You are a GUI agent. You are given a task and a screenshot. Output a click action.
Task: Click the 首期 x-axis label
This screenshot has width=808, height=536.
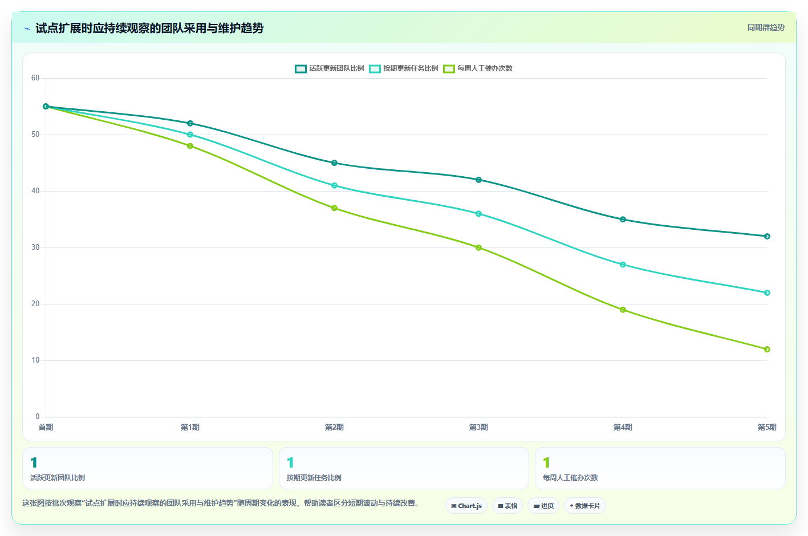[46, 427]
